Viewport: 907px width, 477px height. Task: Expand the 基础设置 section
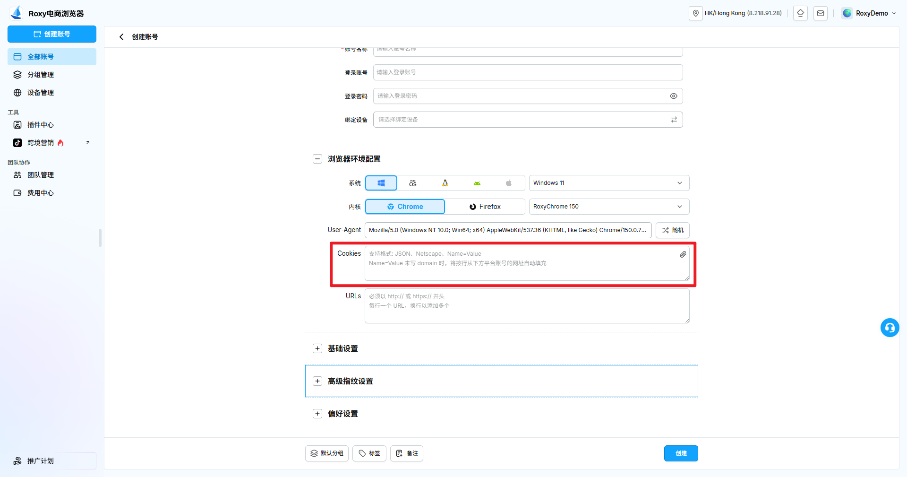(x=317, y=348)
